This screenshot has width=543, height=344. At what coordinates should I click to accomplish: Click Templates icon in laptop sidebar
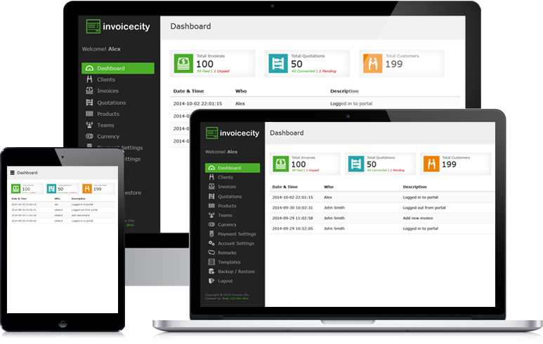pyautogui.click(x=211, y=262)
